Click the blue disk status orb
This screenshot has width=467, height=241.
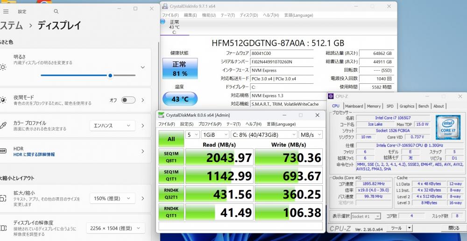(163, 22)
